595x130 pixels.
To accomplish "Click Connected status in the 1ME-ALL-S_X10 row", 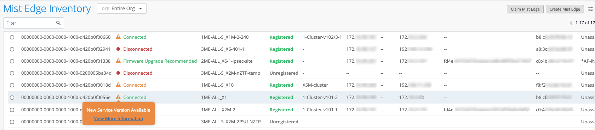I will pos(135,85).
